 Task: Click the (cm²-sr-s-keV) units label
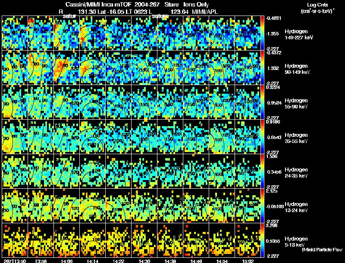[x=317, y=11]
